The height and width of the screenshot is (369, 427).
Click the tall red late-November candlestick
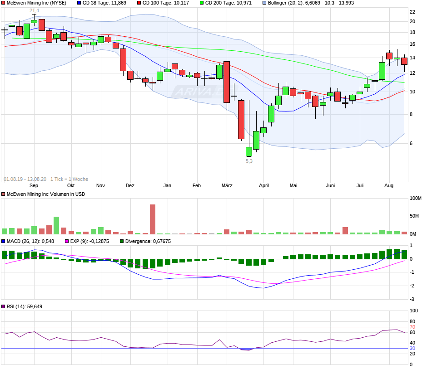coord(123,60)
